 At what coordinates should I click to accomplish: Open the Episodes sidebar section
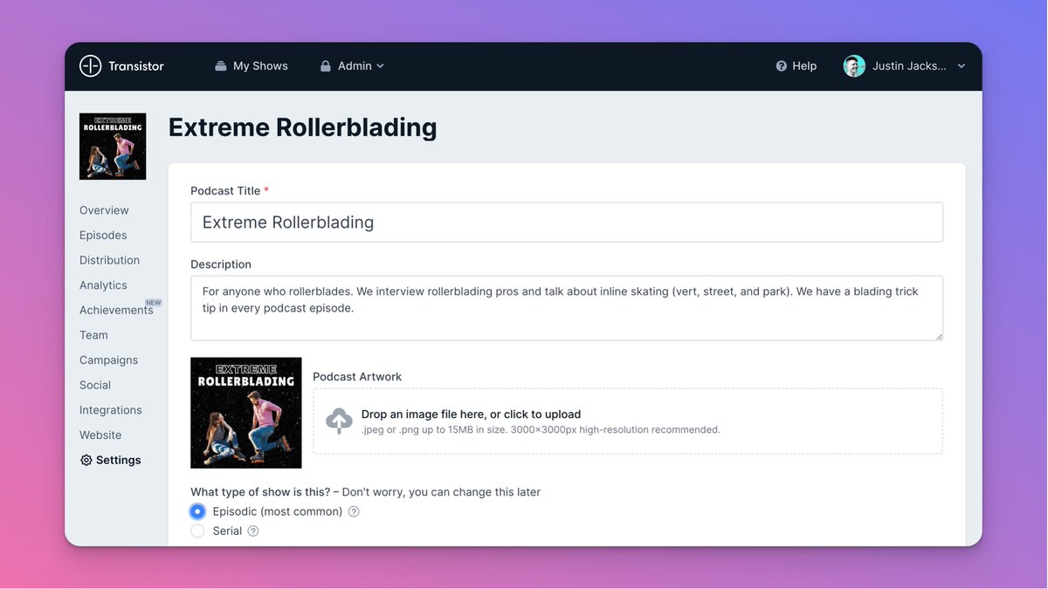(x=103, y=236)
